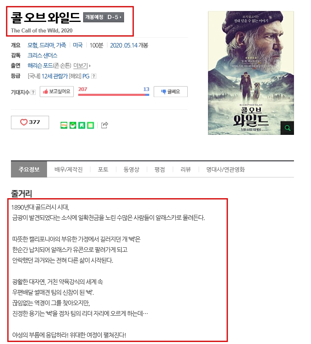The image size is (311, 344).
Task: Click the Naver blog share icon
Action: coord(64,125)
